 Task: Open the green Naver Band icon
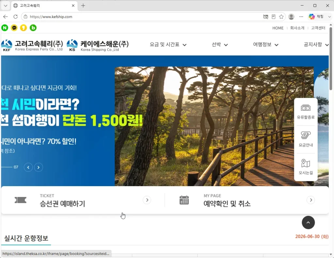pyautogui.click(x=33, y=28)
